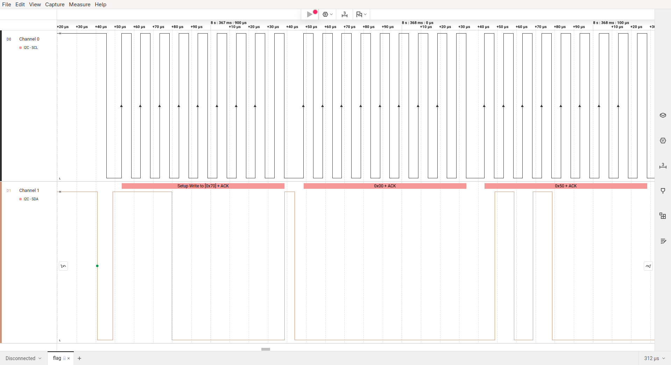Screen dimensions: 671x365
Task: Open the flag marker dropdown chevron in toolbar
Action: coord(365,14)
